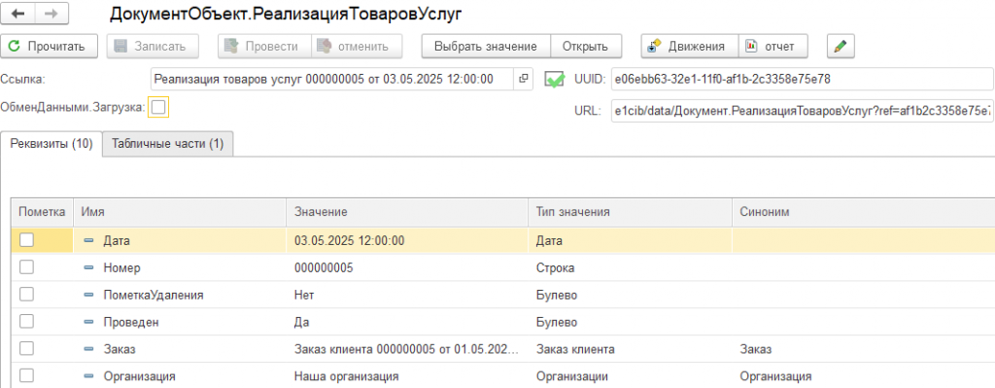
Task: Check the Пометка box for Заказ row
Action: tap(26, 349)
